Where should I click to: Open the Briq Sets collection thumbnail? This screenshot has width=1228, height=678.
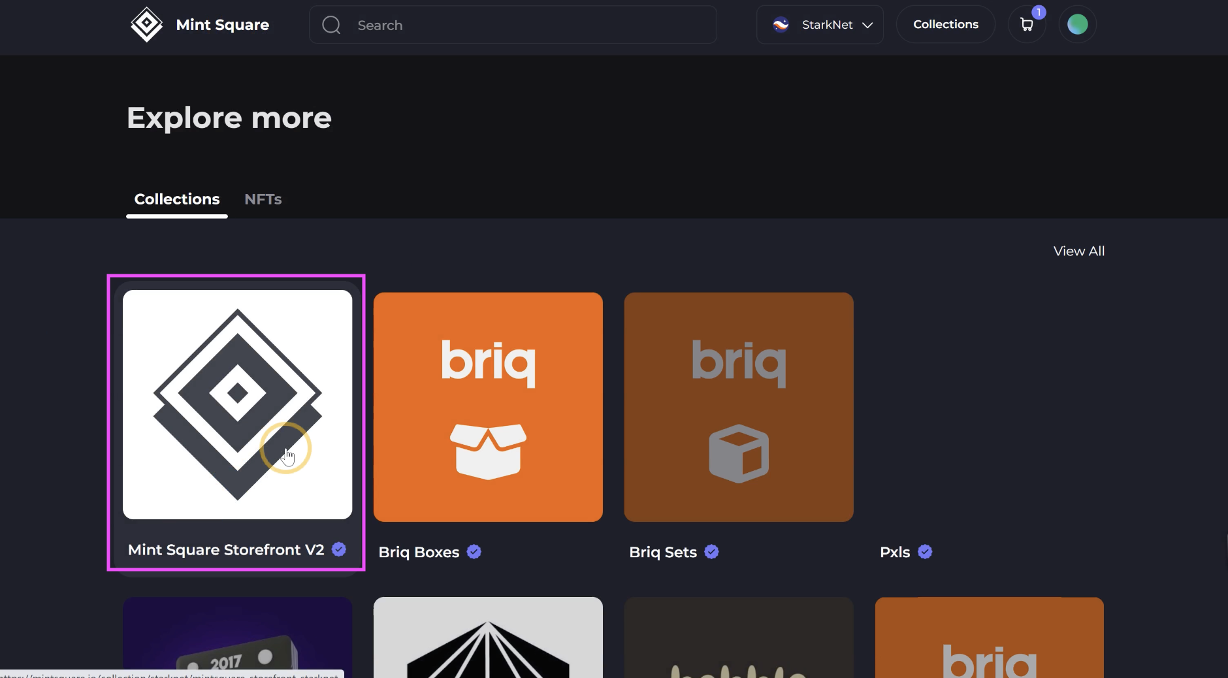tap(739, 407)
